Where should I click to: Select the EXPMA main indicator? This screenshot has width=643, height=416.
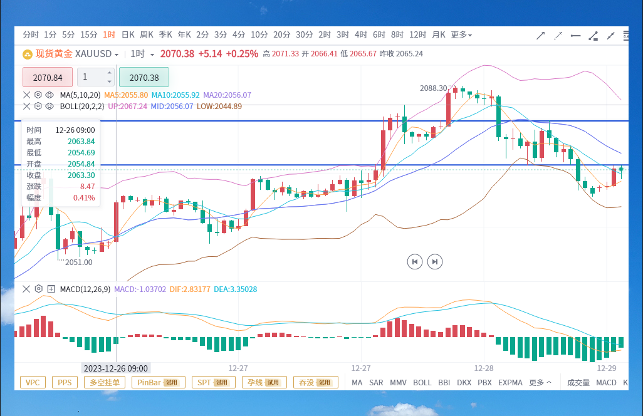510,382
